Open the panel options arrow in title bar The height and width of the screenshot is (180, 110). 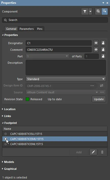103,3
